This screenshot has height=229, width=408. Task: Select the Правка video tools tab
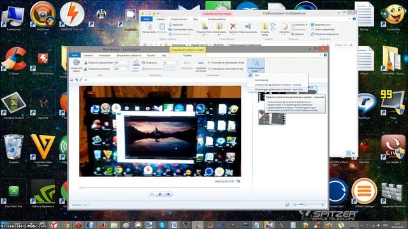187,55
